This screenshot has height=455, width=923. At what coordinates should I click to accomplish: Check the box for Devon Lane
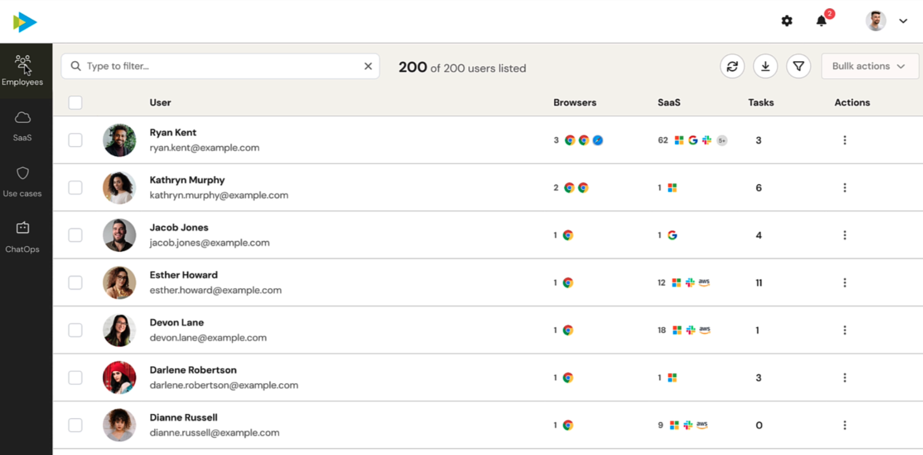pyautogui.click(x=75, y=330)
